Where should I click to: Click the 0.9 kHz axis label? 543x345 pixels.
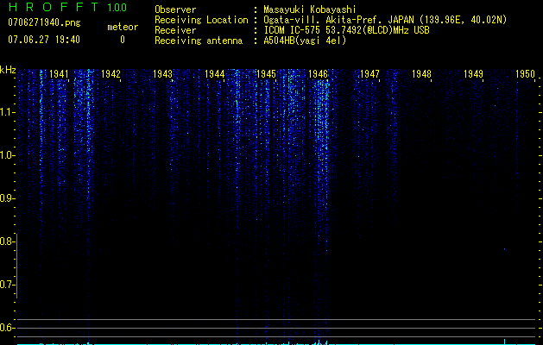click(x=6, y=198)
